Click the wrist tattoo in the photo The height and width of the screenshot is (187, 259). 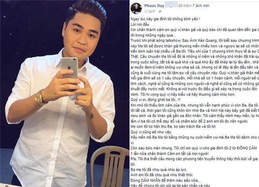tap(92, 117)
